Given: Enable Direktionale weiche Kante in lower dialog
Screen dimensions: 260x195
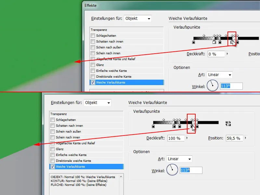Looking at the screenshot, I should [53, 161].
